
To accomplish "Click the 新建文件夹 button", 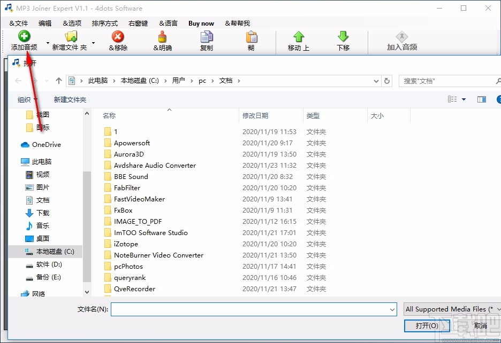I will coord(70,99).
